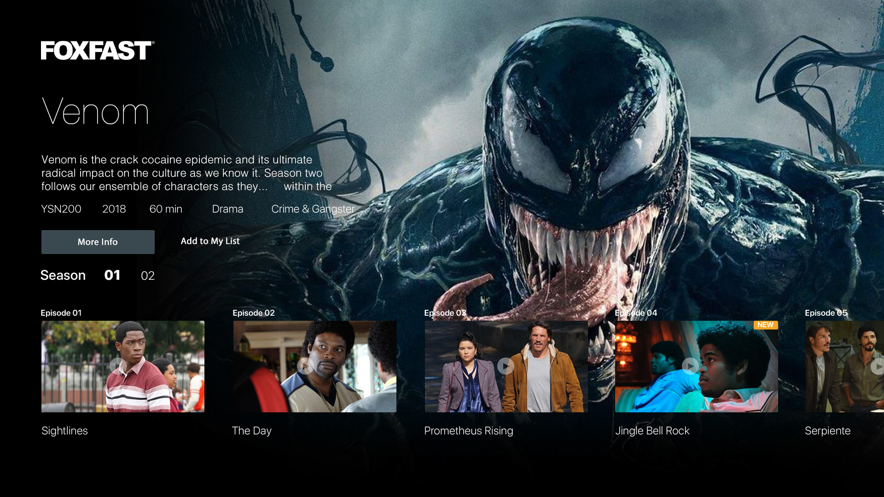
Task: Click the 2018 release year
Action: [x=114, y=209]
